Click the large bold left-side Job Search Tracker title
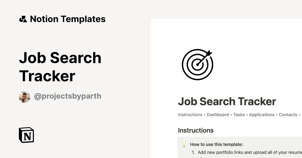 pos(60,67)
